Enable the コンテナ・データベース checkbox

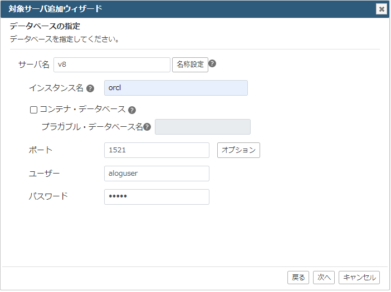coord(33,110)
